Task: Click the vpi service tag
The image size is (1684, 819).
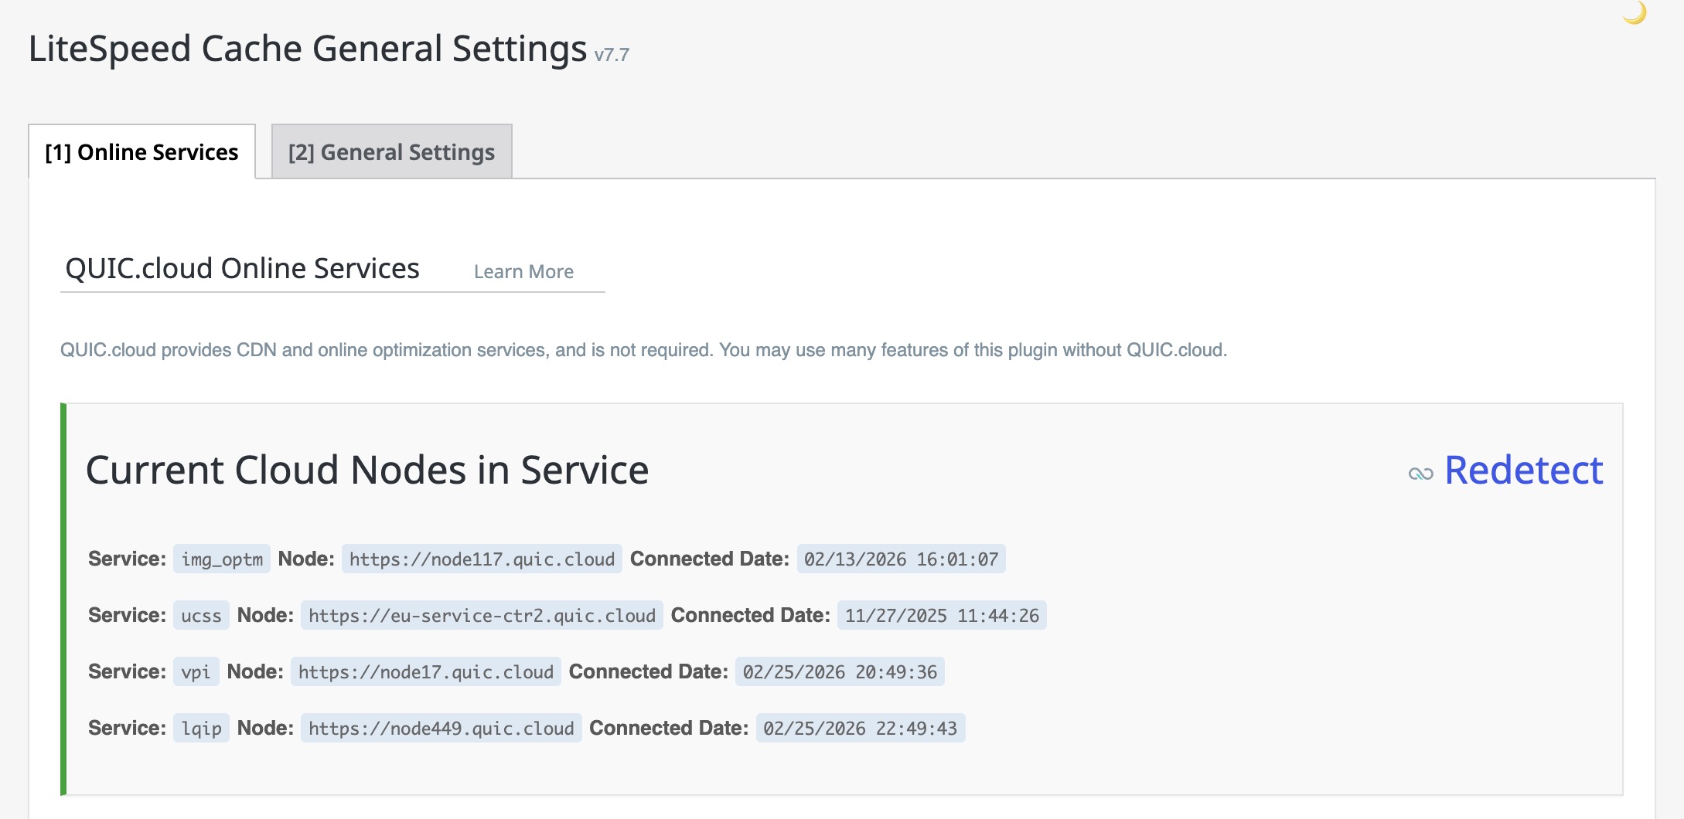Action: 197,671
